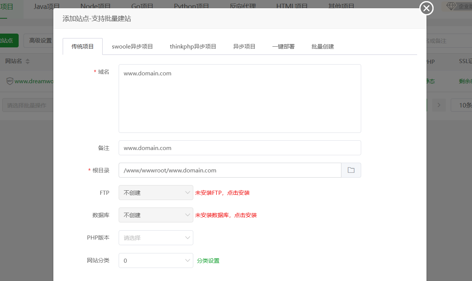Click the WAF shield icon beside the site name

10,81
